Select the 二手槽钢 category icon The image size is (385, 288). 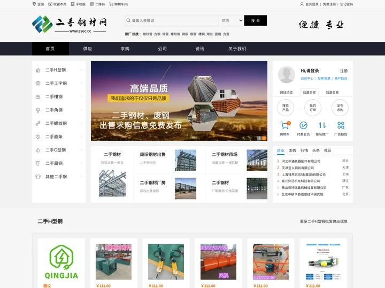click(38, 97)
